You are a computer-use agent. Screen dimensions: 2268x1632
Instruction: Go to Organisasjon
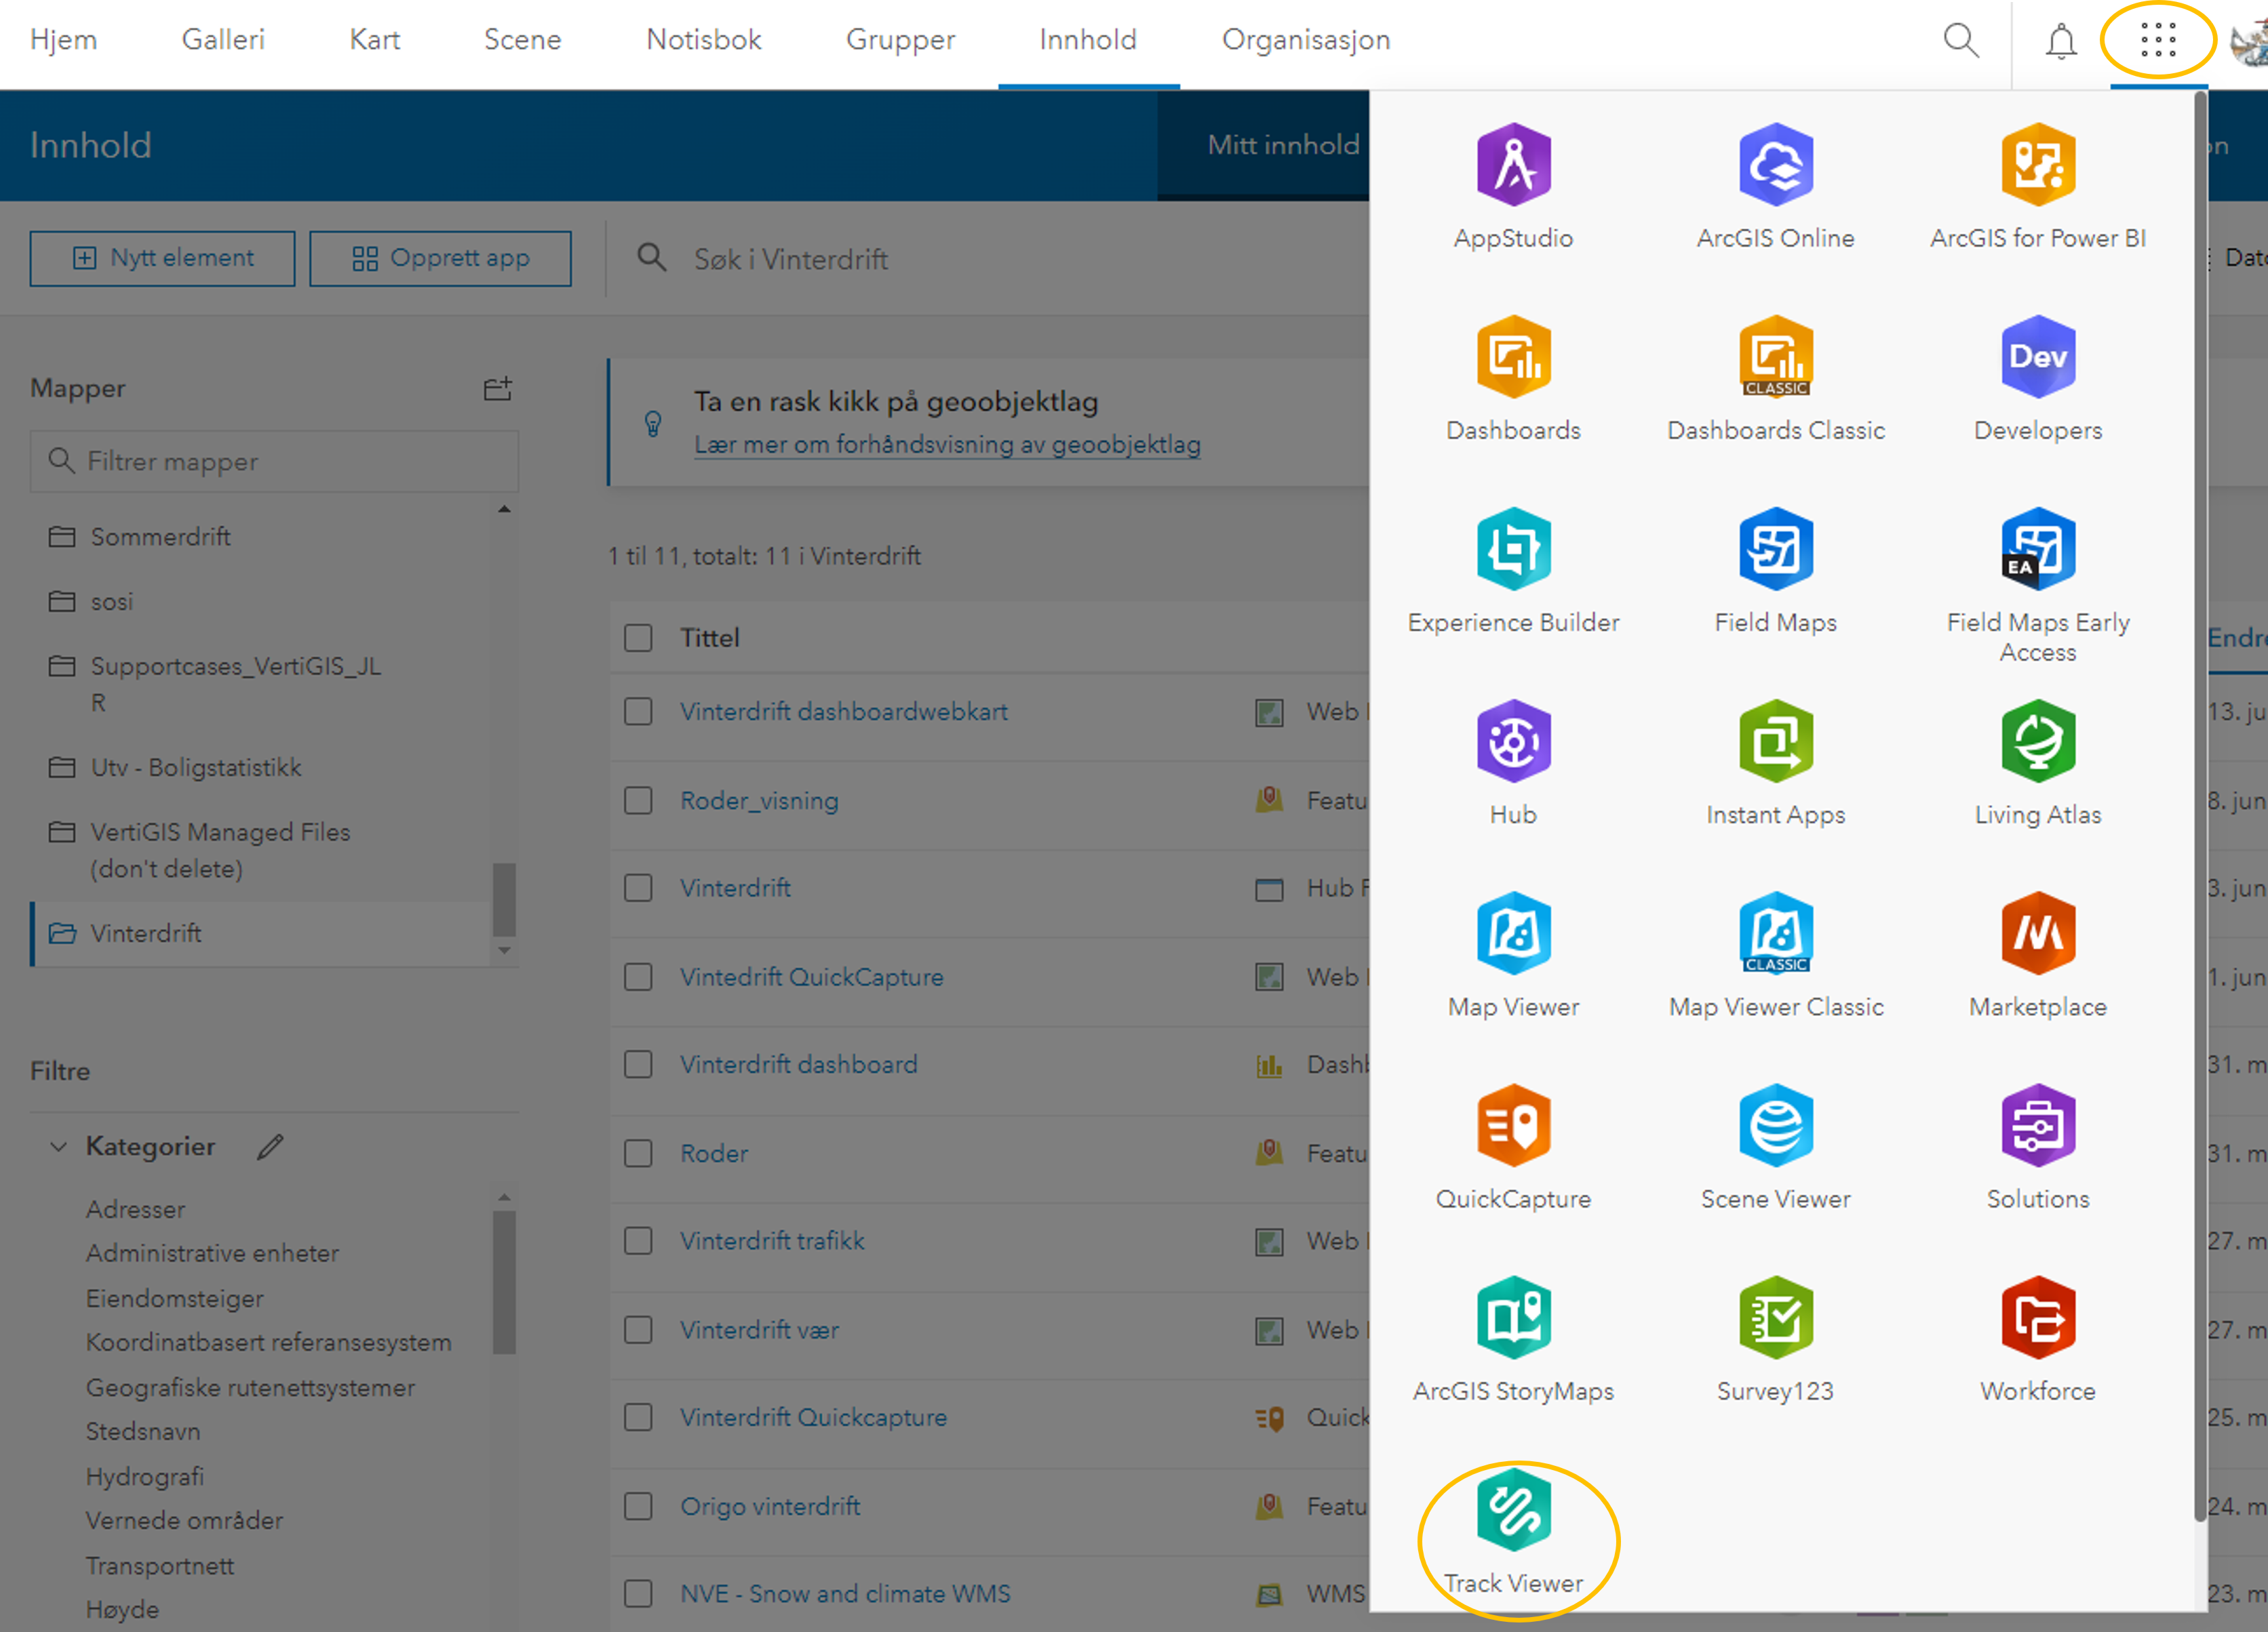[1306, 40]
